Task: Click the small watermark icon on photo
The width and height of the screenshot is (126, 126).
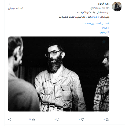Action: click(104, 42)
